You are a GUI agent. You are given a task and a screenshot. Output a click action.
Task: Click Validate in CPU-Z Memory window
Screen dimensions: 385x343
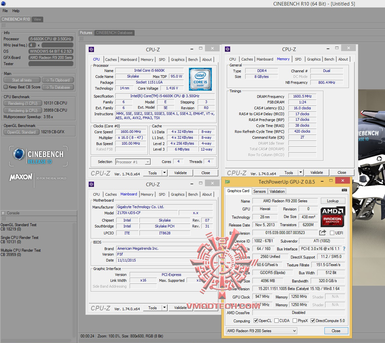317,172
